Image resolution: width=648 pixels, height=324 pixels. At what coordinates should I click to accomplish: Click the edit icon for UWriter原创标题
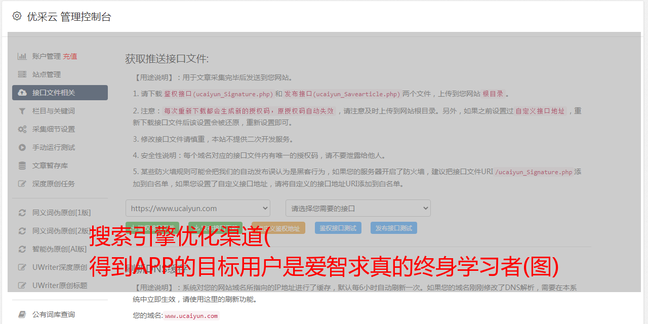(22, 286)
